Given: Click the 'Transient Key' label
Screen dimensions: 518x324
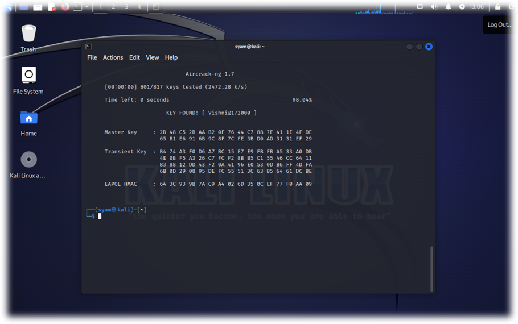Looking at the screenshot, I should coord(126,151).
